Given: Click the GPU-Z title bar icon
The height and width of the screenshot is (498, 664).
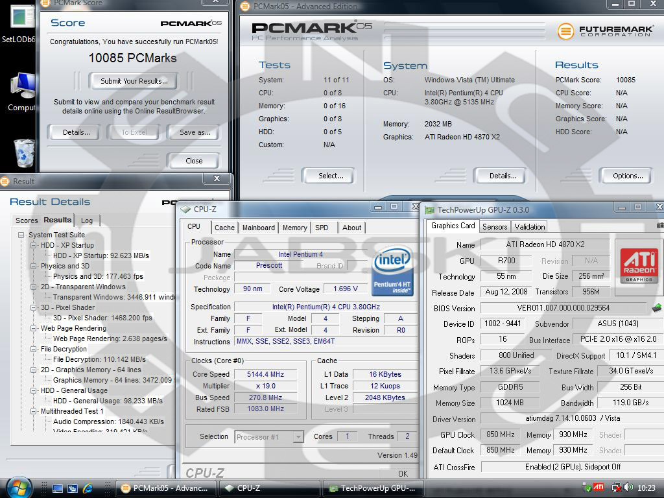Looking at the screenshot, I should (430, 209).
